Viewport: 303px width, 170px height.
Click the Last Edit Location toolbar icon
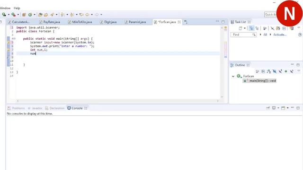tap(81, 15)
